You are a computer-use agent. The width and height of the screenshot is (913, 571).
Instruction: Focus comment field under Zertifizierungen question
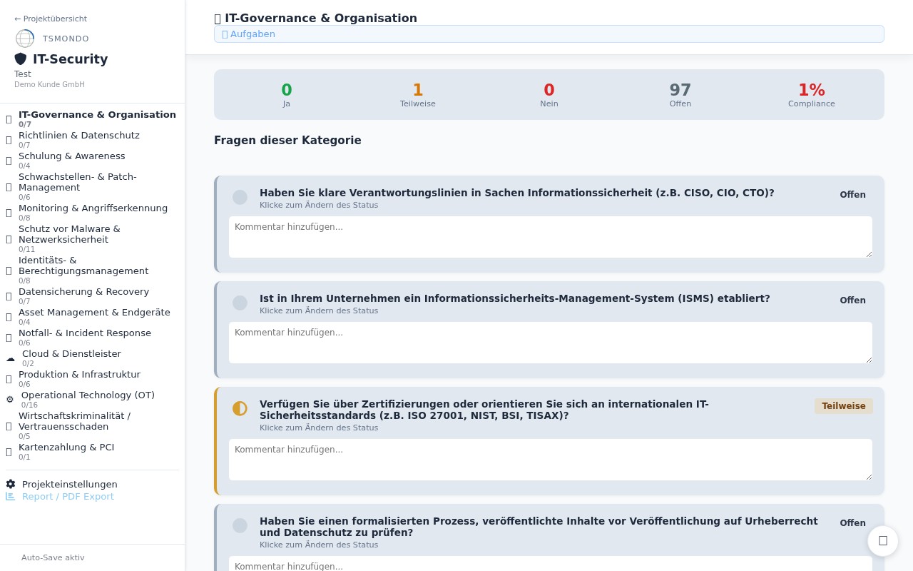tap(551, 460)
